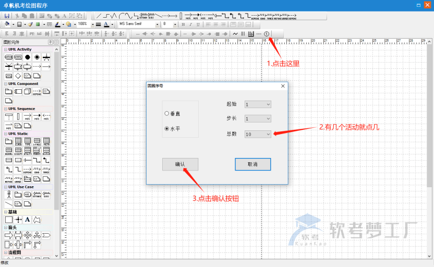This screenshot has width=434, height=267.
Task: Collapse the UML Activity category
Action: click(5, 50)
